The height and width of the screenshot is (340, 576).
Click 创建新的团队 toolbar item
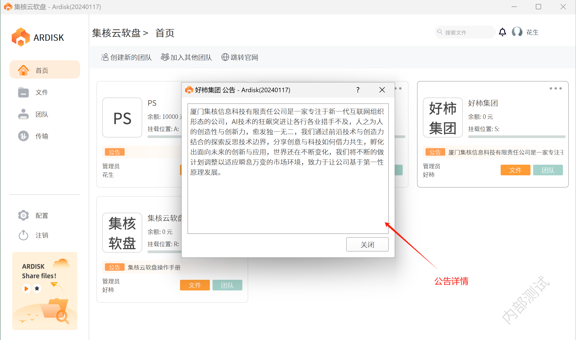(x=126, y=57)
